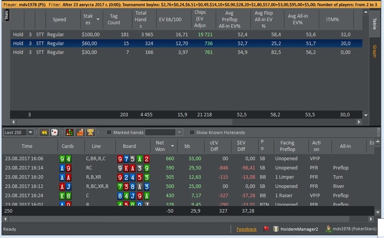Select the $60,00 stakes row
Viewport: 384px width, 238px height.
pyautogui.click(x=186, y=43)
